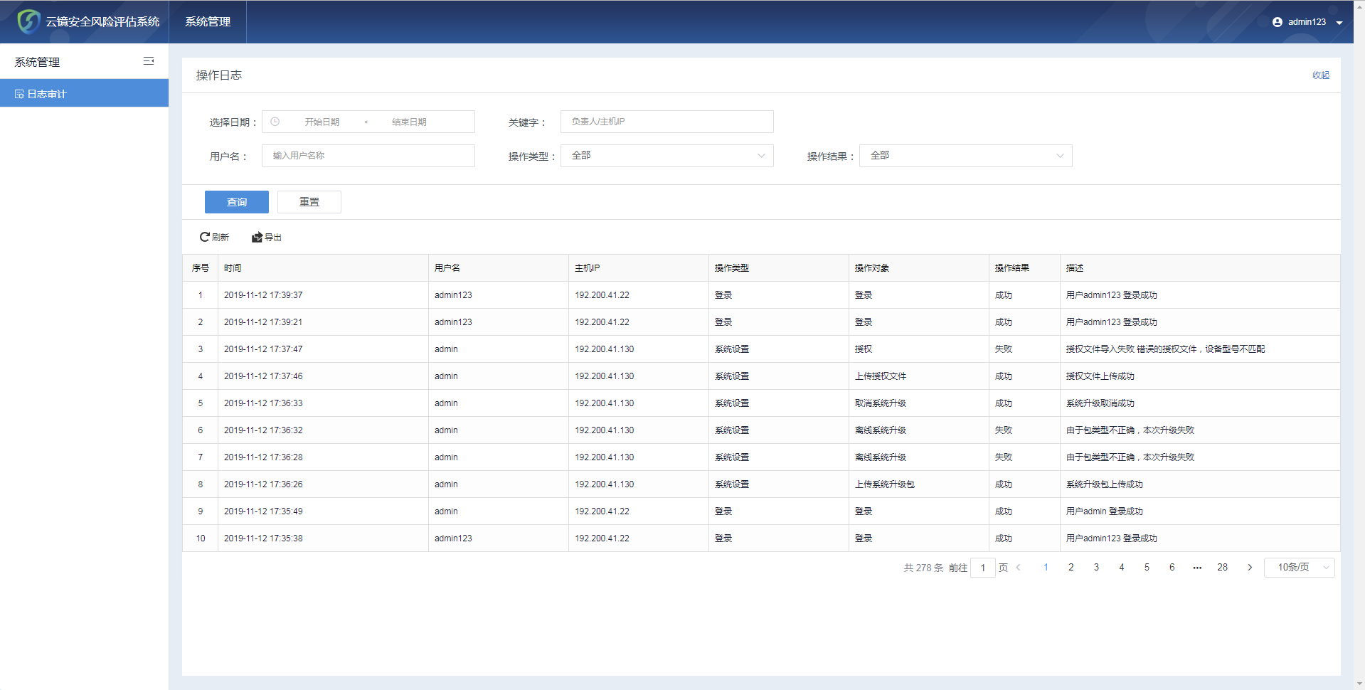Click the vertical scrollbar down arrow
Image resolution: width=1365 pixels, height=690 pixels.
pyautogui.click(x=1359, y=684)
